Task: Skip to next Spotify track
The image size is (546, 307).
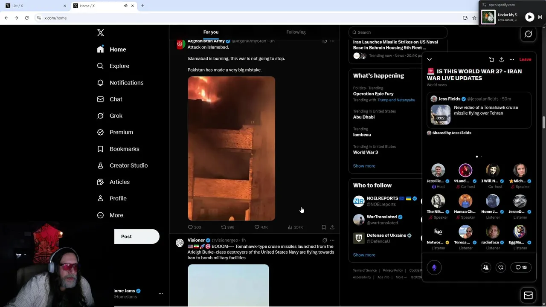Action: [x=540, y=17]
